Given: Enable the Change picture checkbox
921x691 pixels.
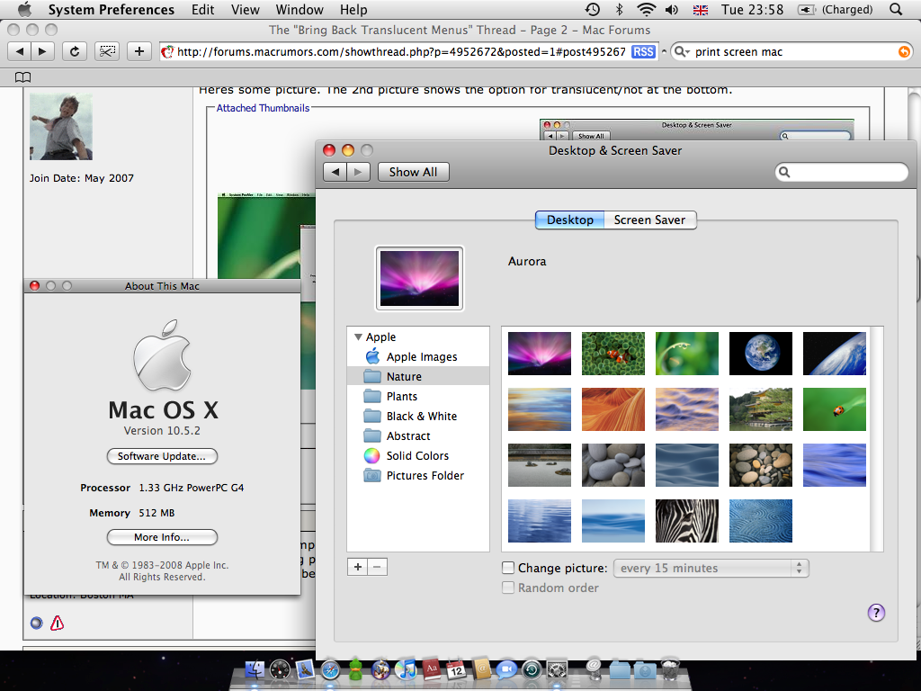Looking at the screenshot, I should pos(508,568).
